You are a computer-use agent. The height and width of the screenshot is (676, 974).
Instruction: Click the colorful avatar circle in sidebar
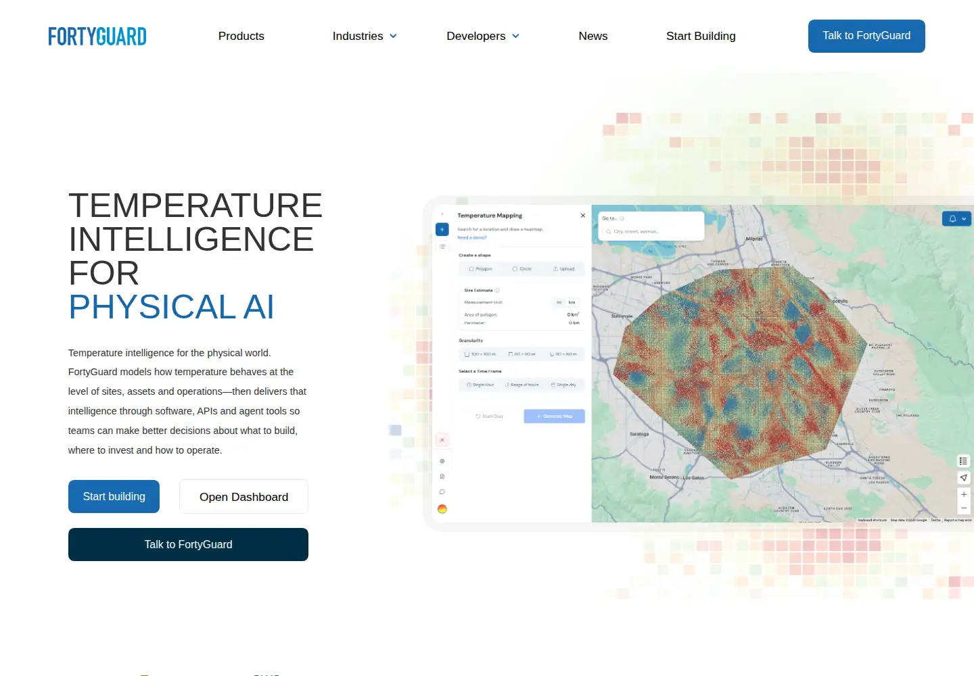442,509
